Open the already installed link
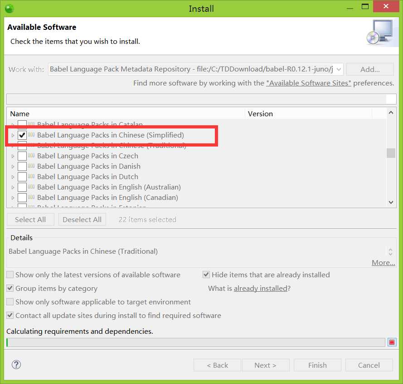Viewport: 403px width, 384px height. tap(260, 289)
